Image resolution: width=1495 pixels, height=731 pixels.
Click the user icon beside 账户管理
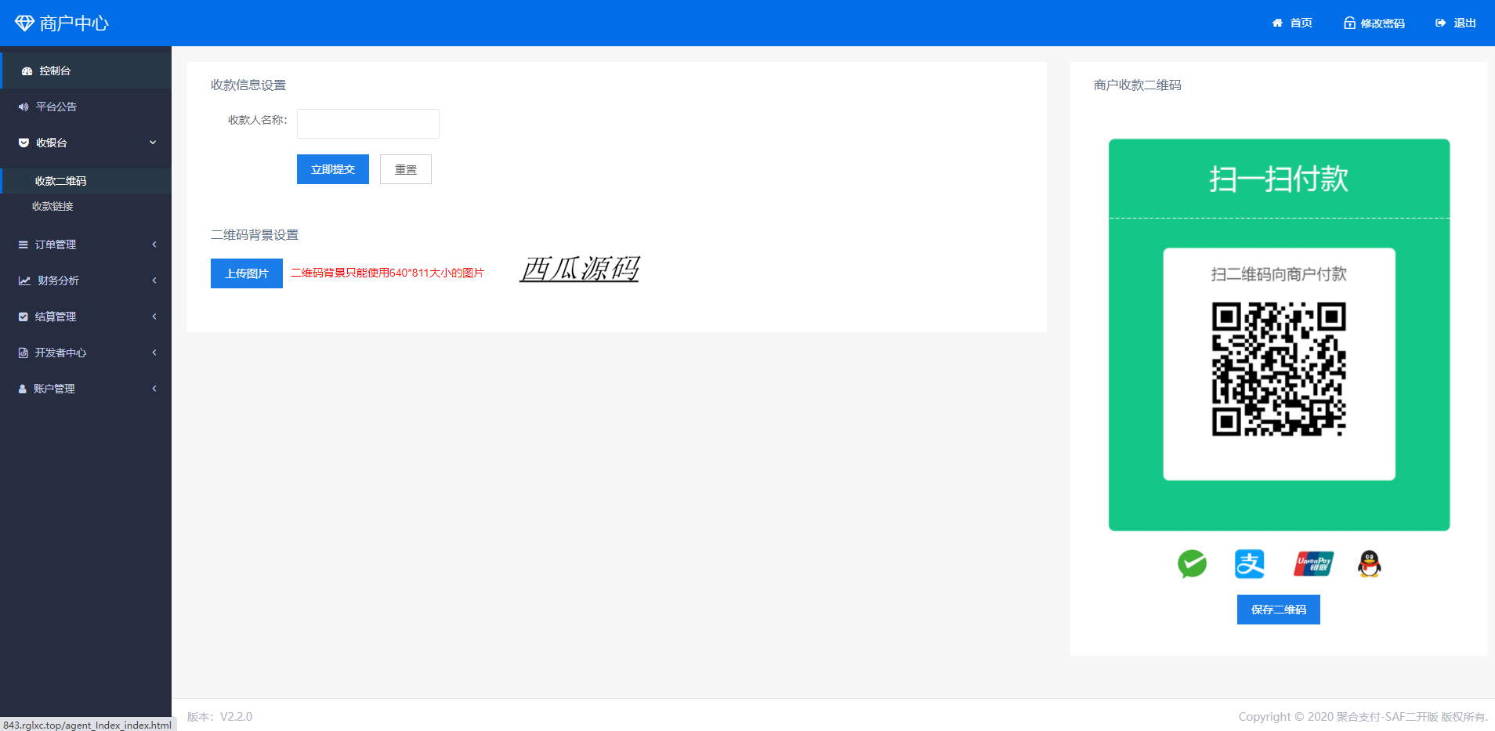[x=23, y=389]
